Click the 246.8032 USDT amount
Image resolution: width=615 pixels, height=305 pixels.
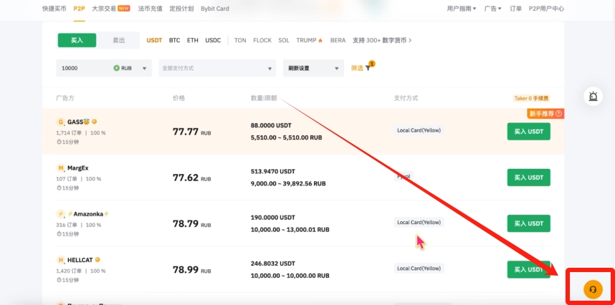pyautogui.click(x=273, y=263)
